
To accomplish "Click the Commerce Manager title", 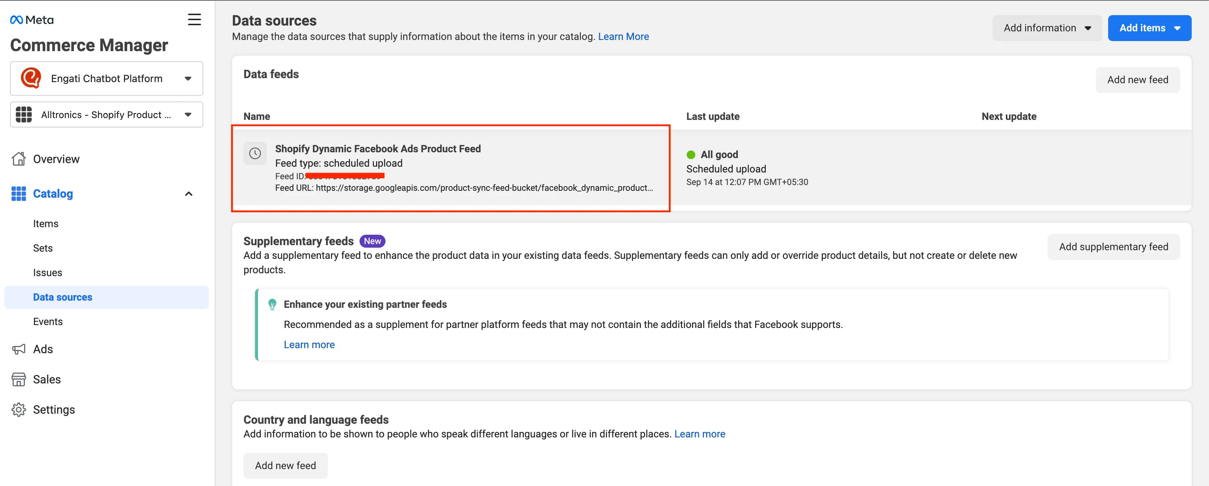I will tap(89, 45).
